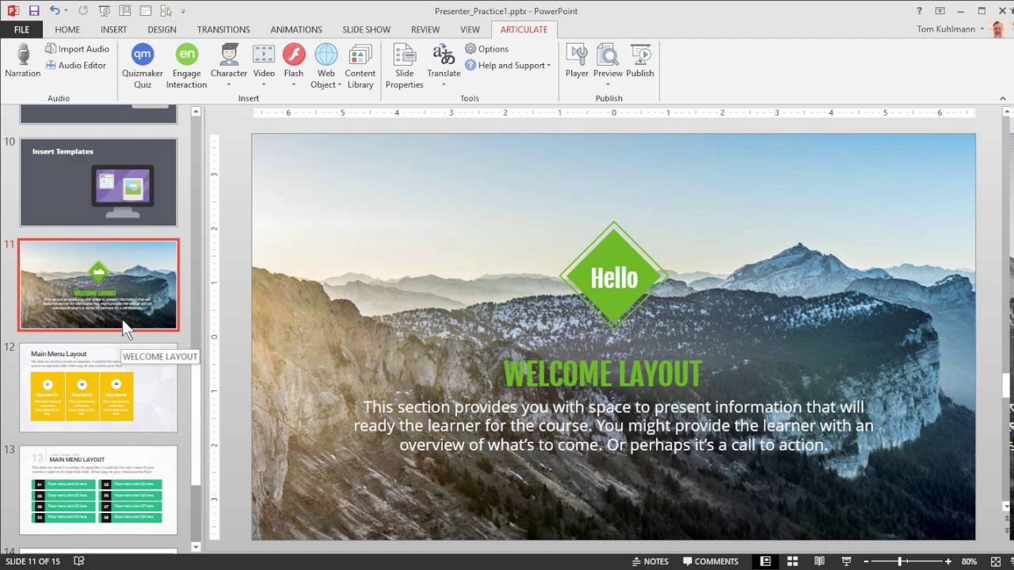This screenshot has height=570, width=1014.
Task: Click the Character insert icon
Action: [x=229, y=54]
